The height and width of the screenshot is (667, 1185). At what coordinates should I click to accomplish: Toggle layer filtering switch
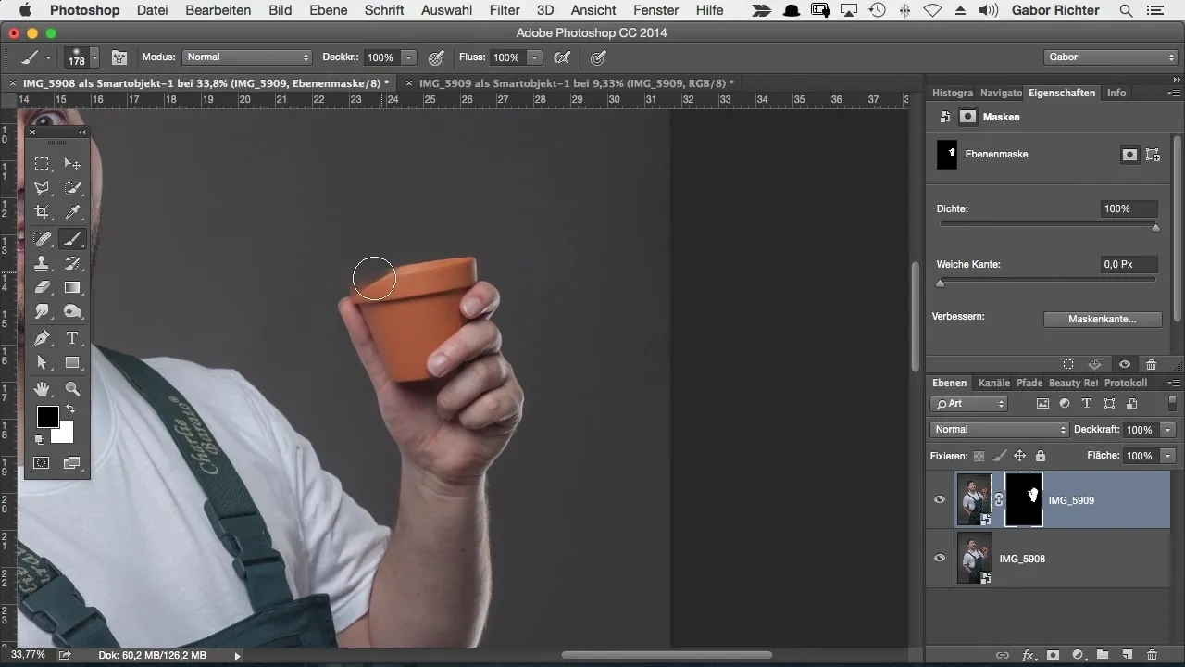point(1172,404)
